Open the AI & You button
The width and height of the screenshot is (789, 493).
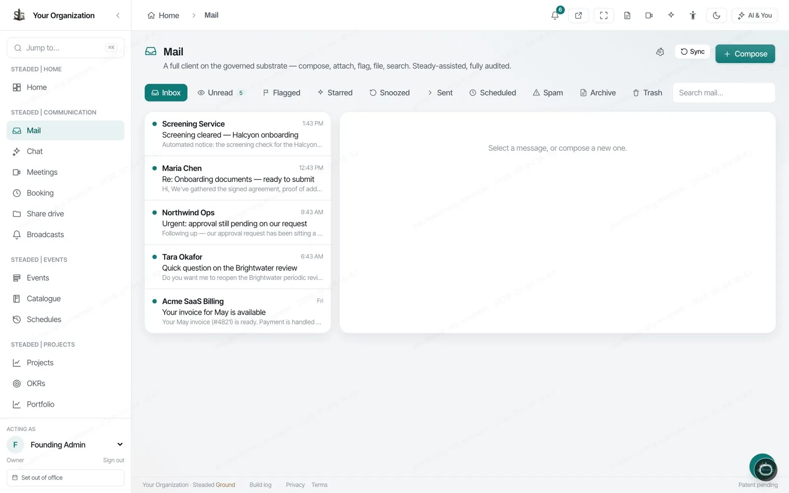pos(754,15)
